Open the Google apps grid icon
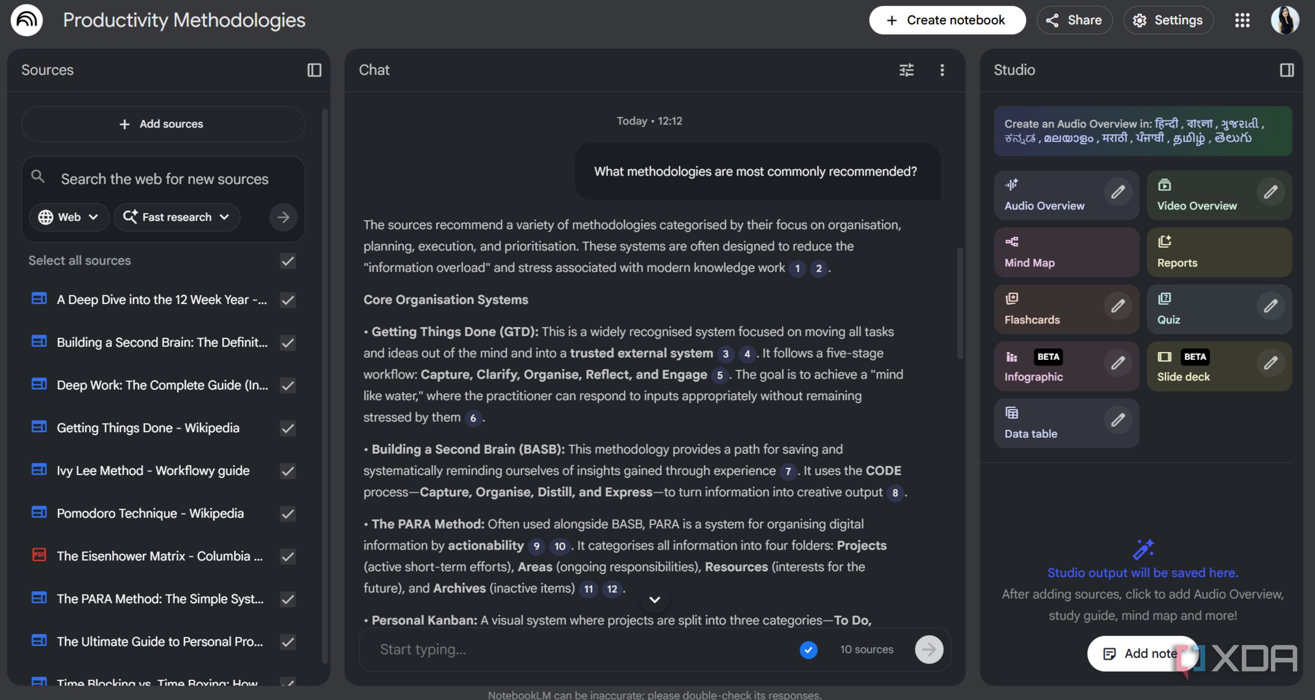Viewport: 1315px width, 700px height. tap(1242, 20)
